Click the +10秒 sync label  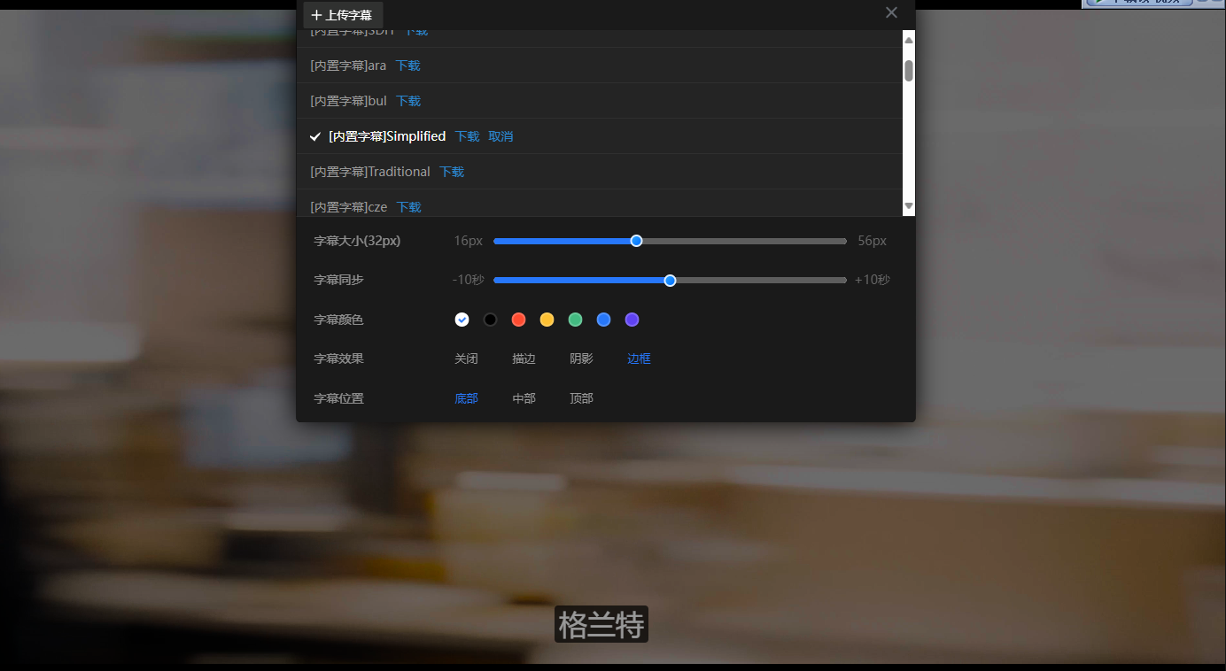[873, 280]
